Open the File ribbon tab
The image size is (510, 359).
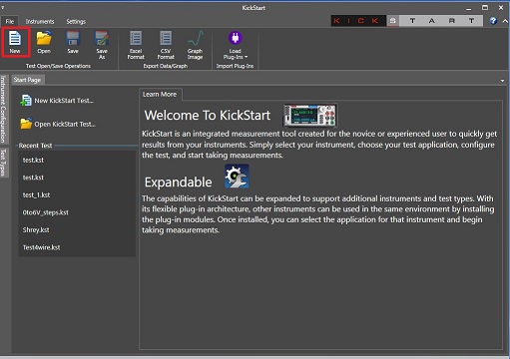[x=10, y=22]
